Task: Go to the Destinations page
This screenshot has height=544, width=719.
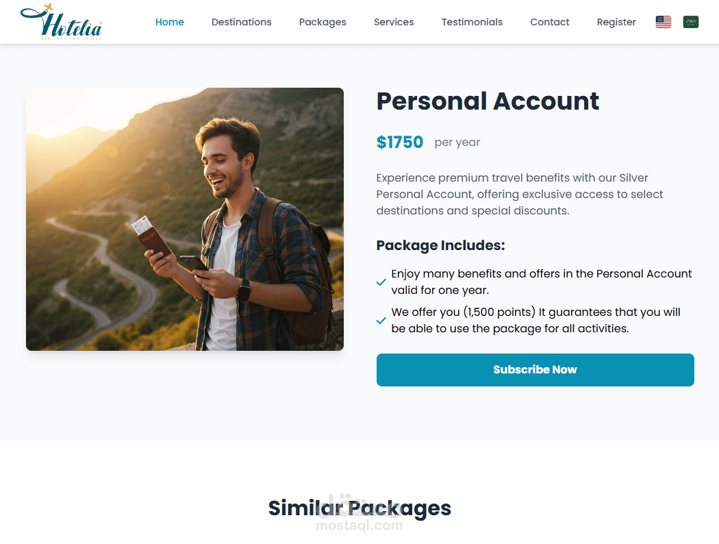Action: point(241,22)
